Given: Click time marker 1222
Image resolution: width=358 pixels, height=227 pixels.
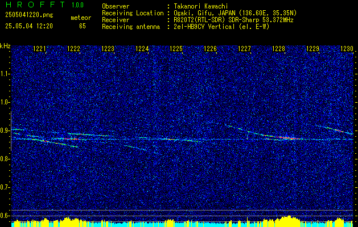Looking at the screenshot, I should pos(74,49).
